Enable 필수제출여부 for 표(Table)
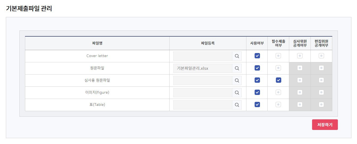This screenshot has width=357, height=144. pos(278,104)
